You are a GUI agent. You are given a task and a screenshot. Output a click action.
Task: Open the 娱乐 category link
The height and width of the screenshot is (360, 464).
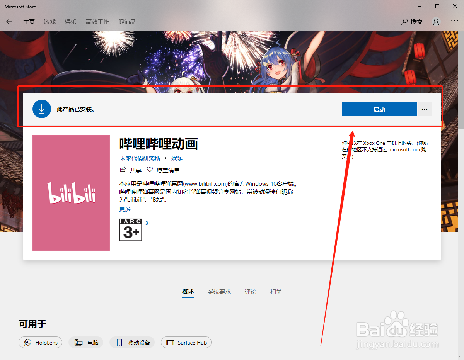tap(177, 158)
